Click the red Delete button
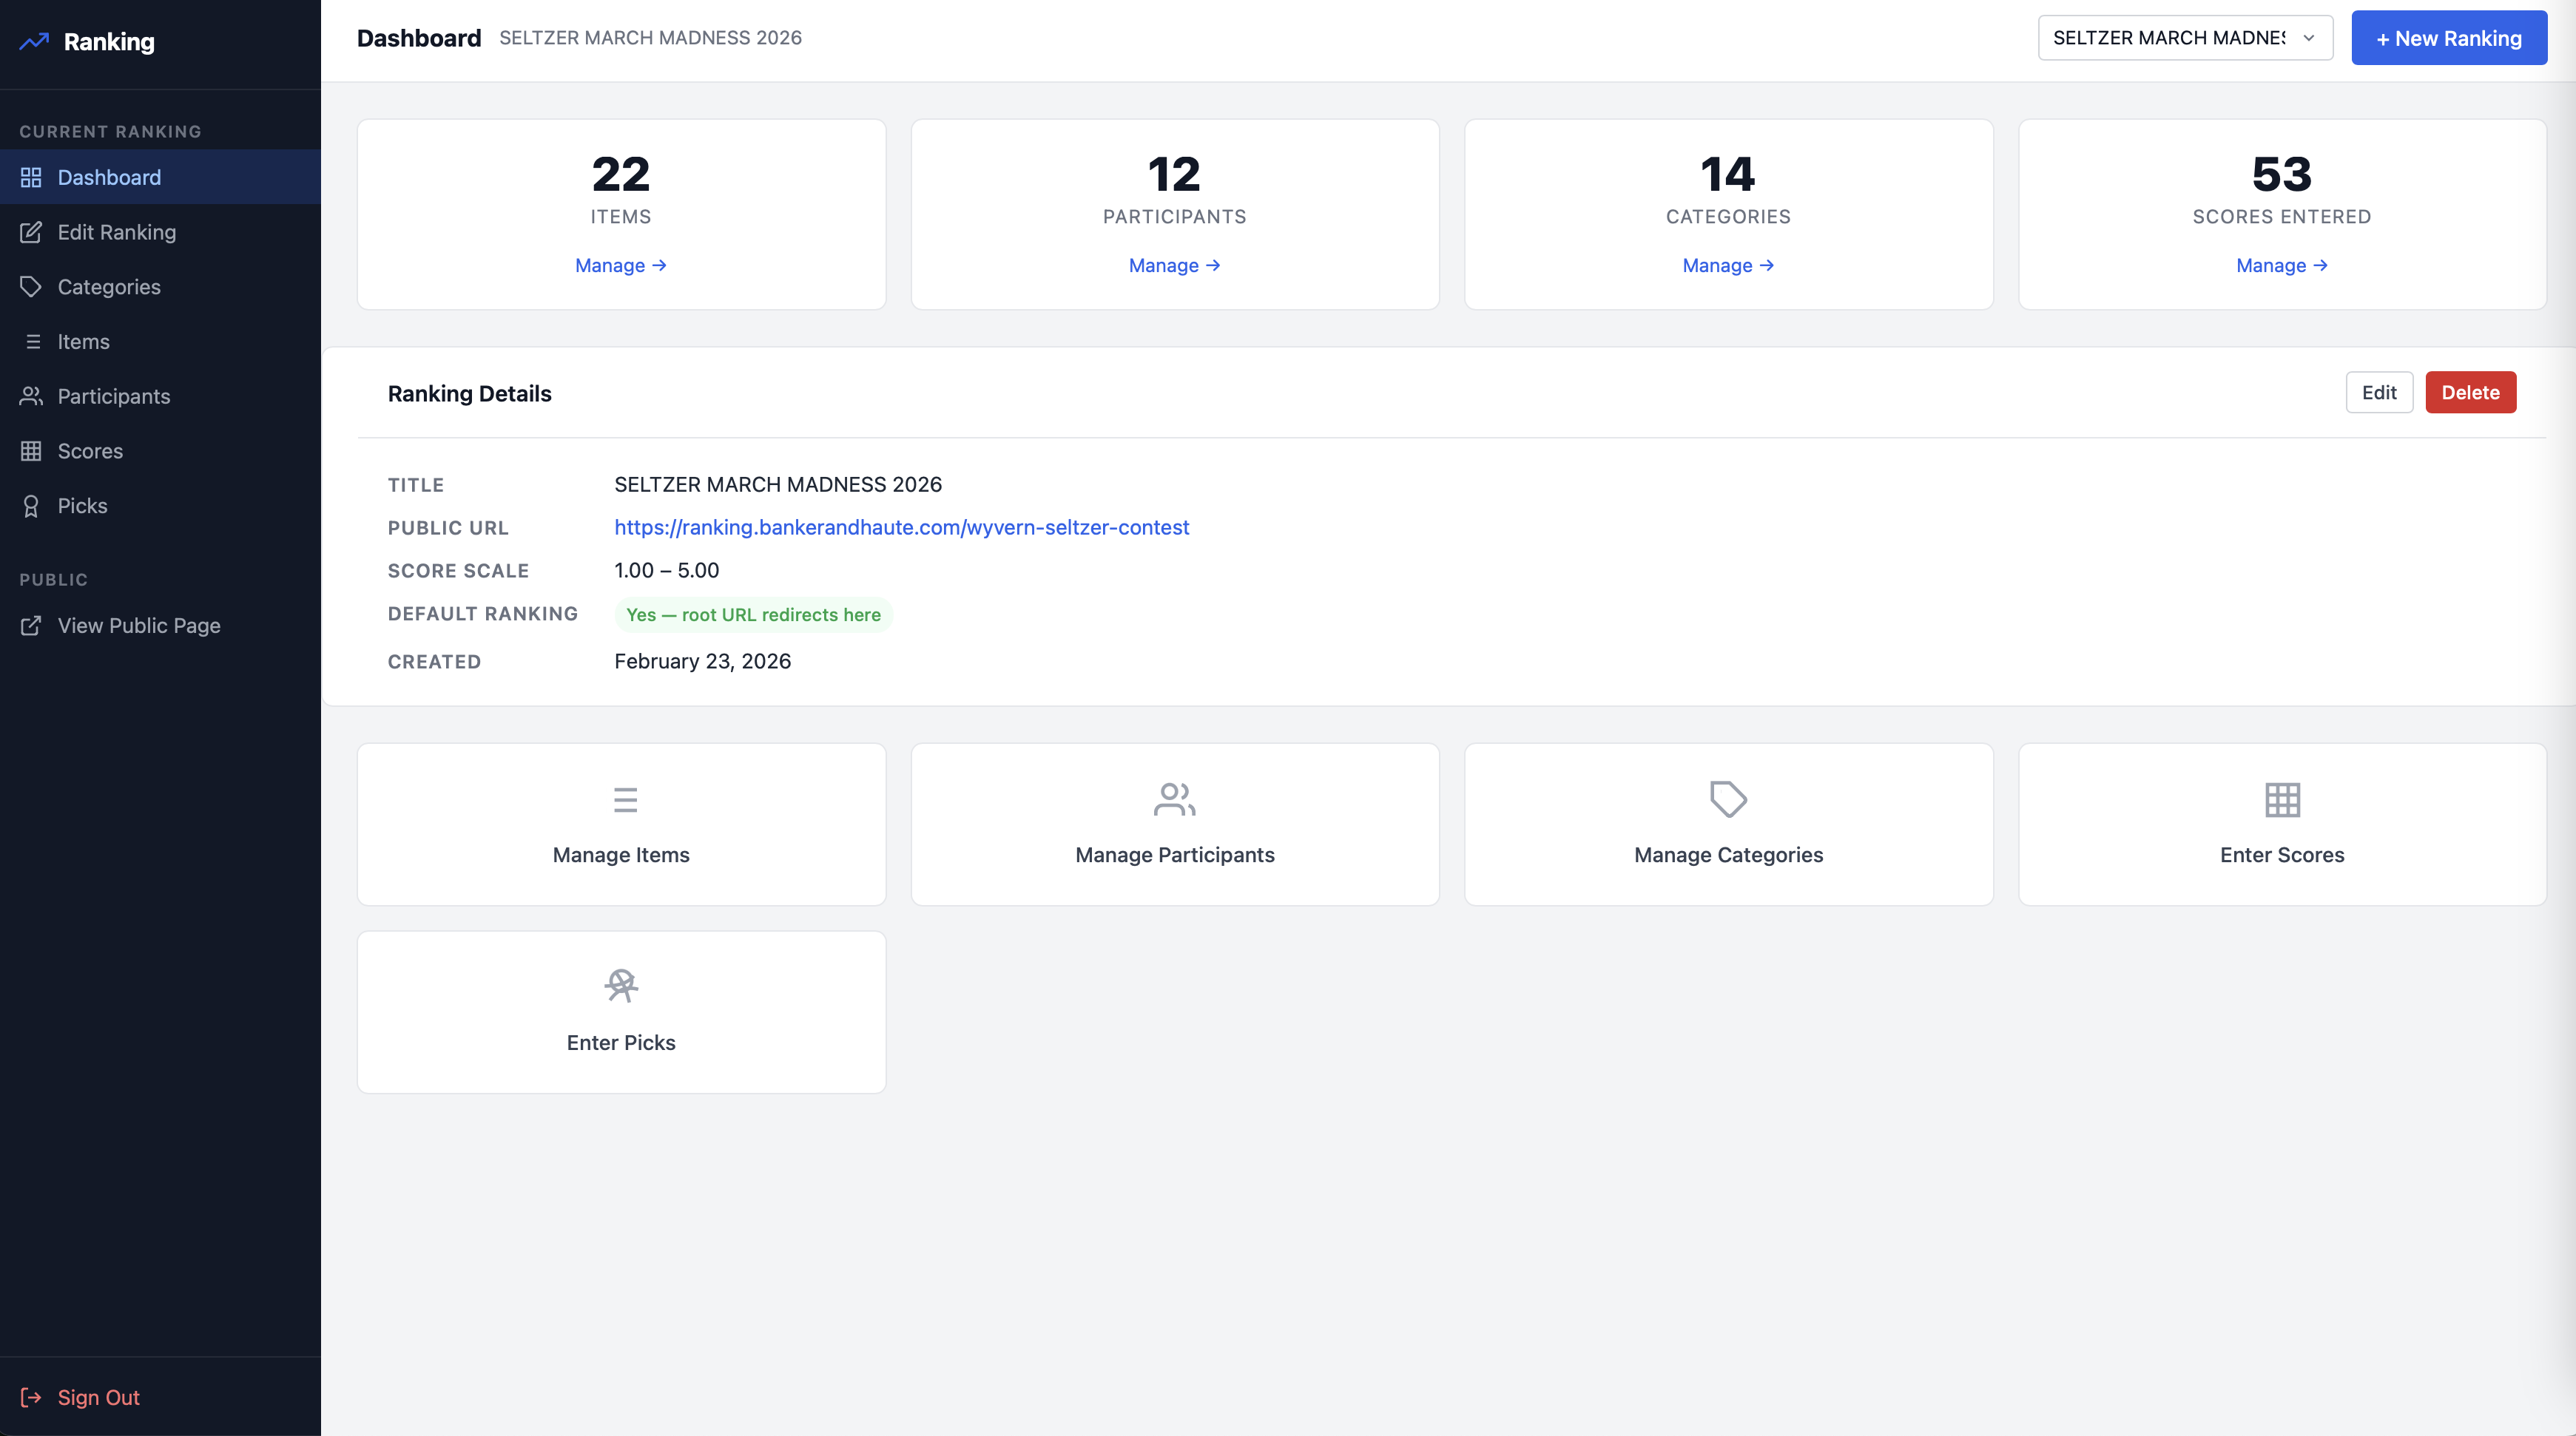2576x1436 pixels. coord(2469,393)
